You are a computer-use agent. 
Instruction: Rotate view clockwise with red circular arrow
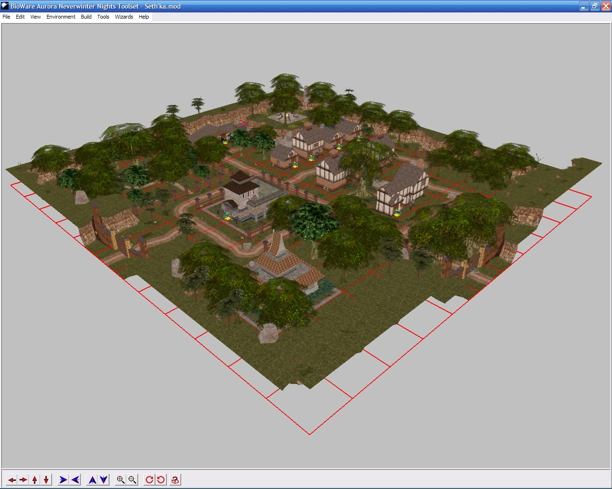point(150,480)
